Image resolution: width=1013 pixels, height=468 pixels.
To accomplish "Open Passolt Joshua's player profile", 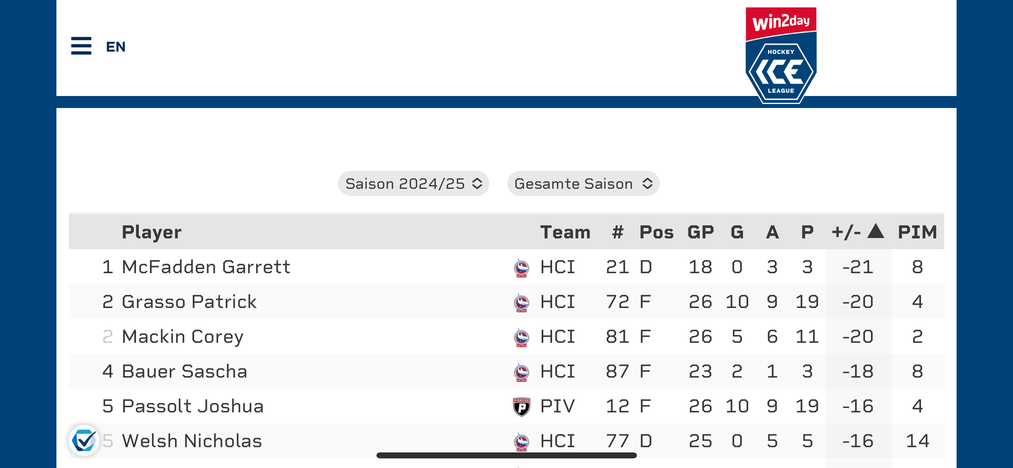I will coord(192,406).
